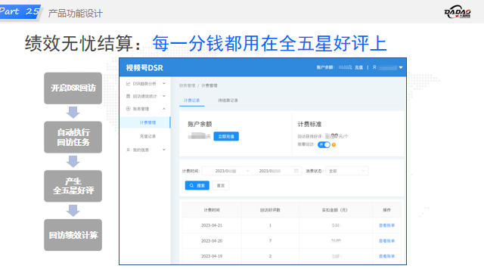
Task: Open the 回访绩效统计 sidebar menu item
Action: tap(145, 96)
